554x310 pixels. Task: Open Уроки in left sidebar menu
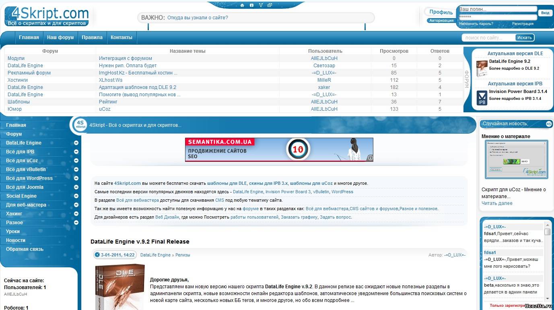13,231
